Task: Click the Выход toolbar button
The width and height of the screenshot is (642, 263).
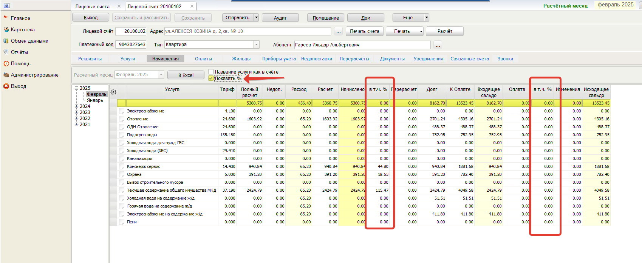Action: [91, 18]
